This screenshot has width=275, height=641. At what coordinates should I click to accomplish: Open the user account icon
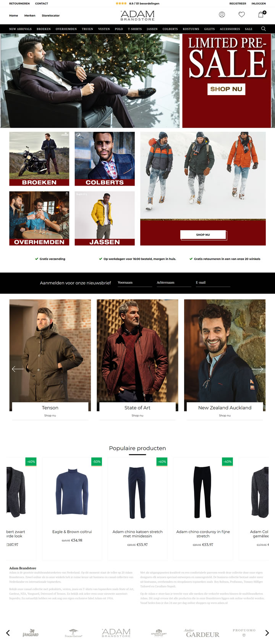(222, 15)
